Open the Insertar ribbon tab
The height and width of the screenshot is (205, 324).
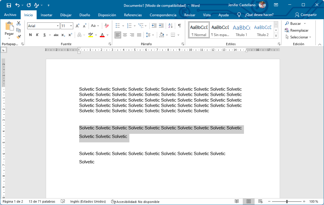(x=46, y=15)
